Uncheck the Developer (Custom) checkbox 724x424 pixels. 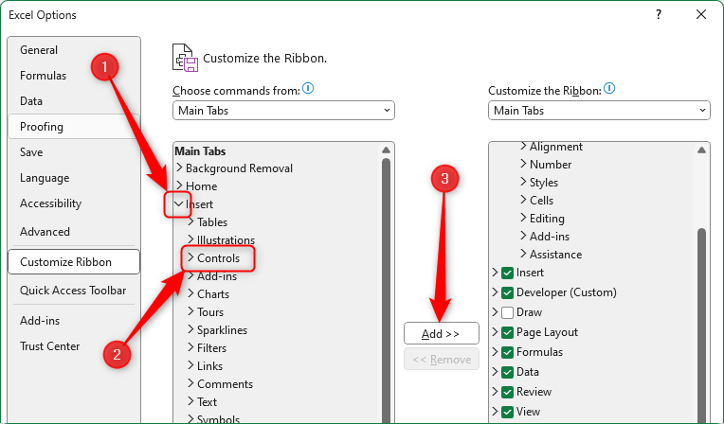pyautogui.click(x=507, y=292)
